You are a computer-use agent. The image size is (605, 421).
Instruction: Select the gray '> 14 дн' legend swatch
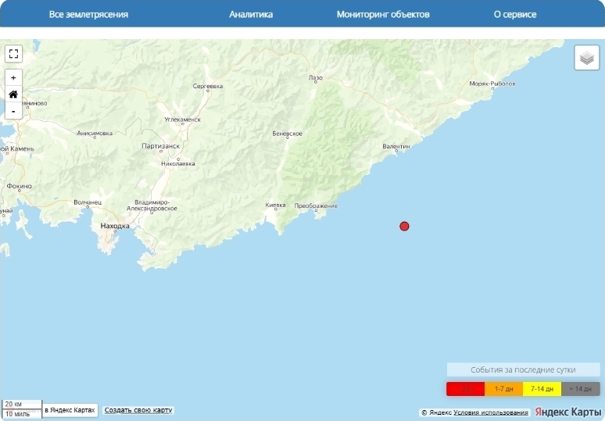coord(581,388)
